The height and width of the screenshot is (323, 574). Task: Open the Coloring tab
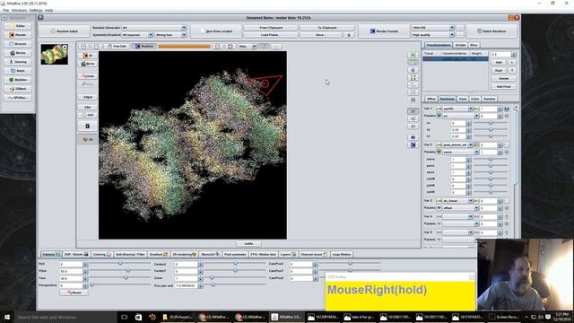(x=101, y=254)
